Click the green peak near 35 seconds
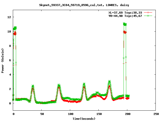 (x=33, y=86)
